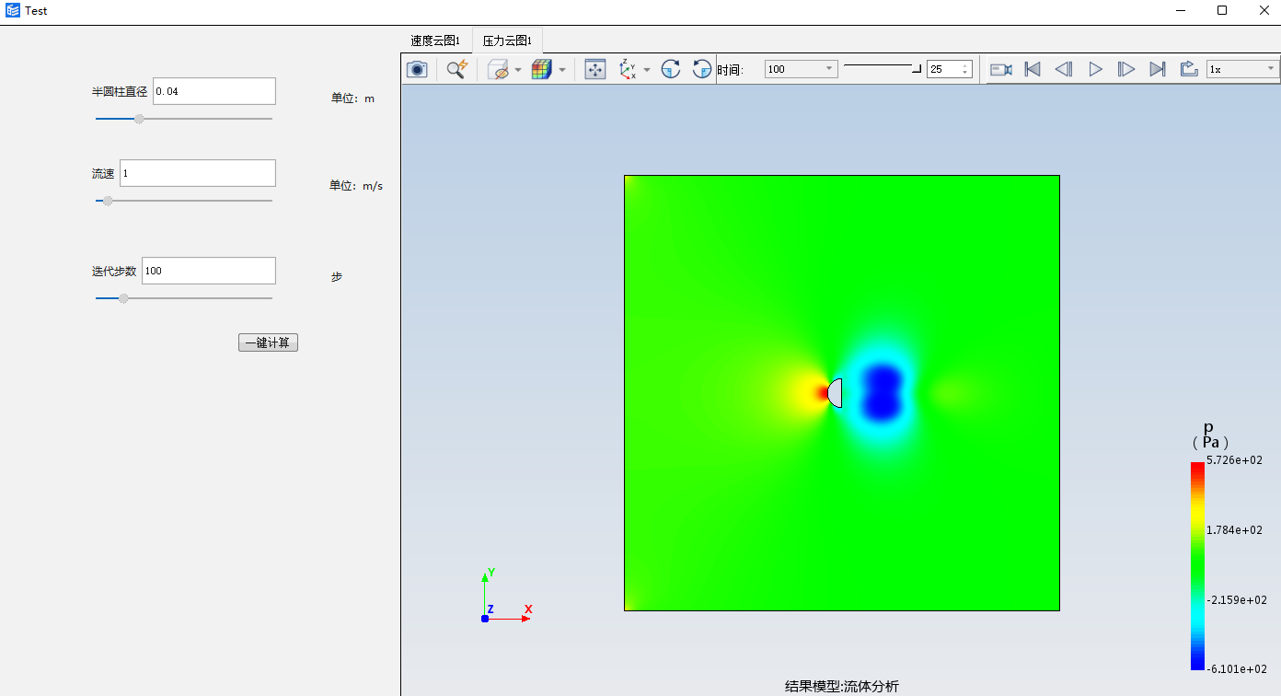Viewport: 1281px width, 696px height.
Task: Select the 压力云图1 tab
Action: [508, 41]
